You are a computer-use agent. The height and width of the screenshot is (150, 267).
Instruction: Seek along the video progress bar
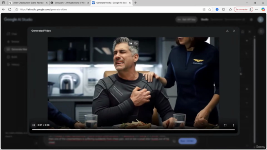pos(133,130)
